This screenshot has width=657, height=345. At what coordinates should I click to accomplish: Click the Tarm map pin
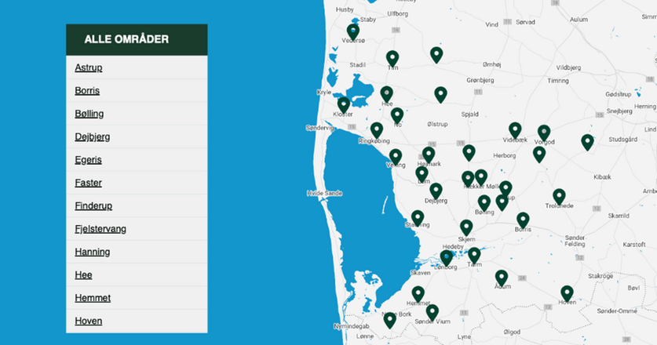pyautogui.click(x=474, y=256)
